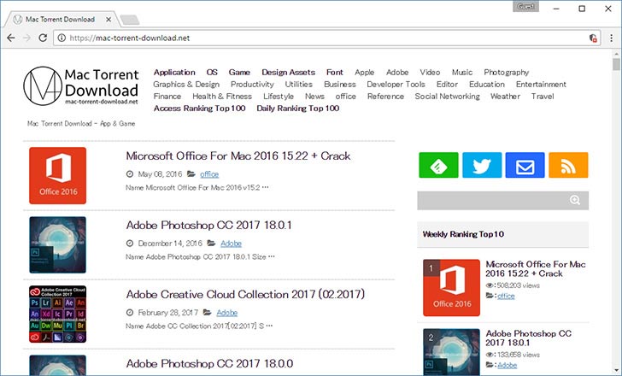The image size is (622, 376).
Task: Select the Music category
Action: [x=462, y=73]
